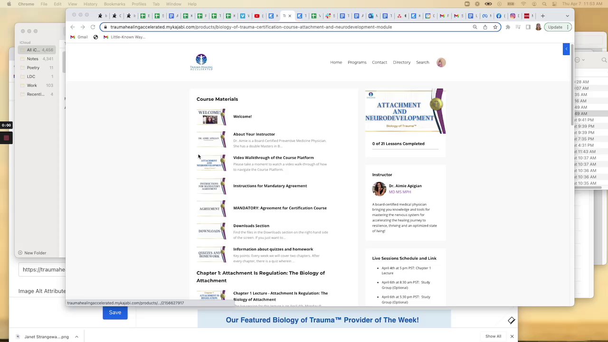Bookmark this page with the star icon
This screenshot has width=608, height=342.
point(495,27)
